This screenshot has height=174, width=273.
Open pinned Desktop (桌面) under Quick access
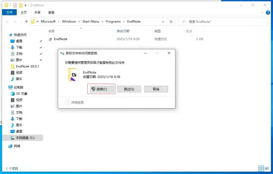click(x=19, y=41)
